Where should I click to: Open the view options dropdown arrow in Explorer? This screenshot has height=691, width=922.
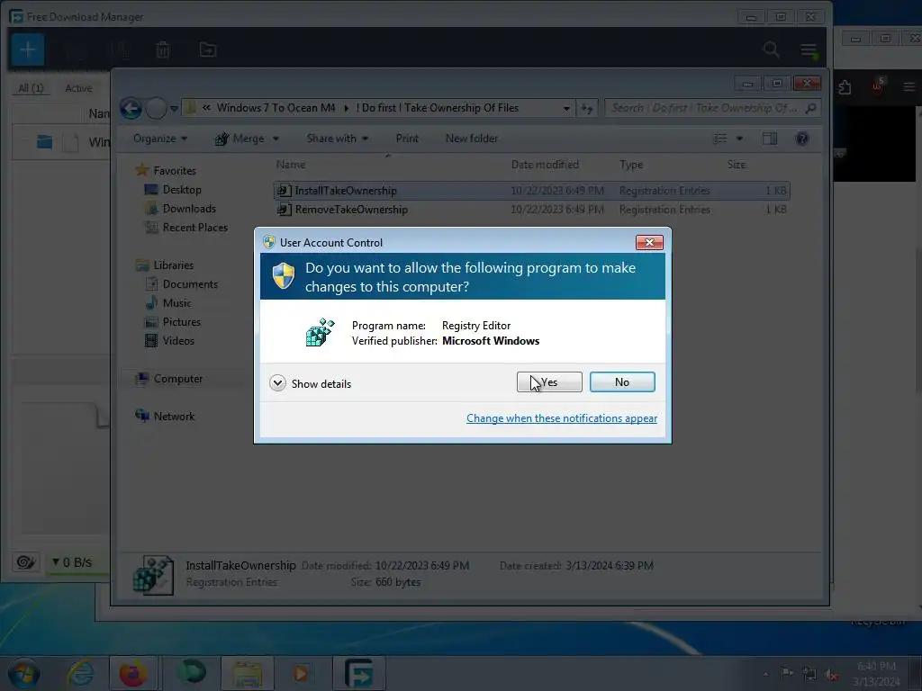(740, 139)
